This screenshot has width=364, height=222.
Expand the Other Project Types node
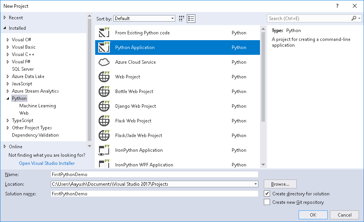tap(8, 128)
